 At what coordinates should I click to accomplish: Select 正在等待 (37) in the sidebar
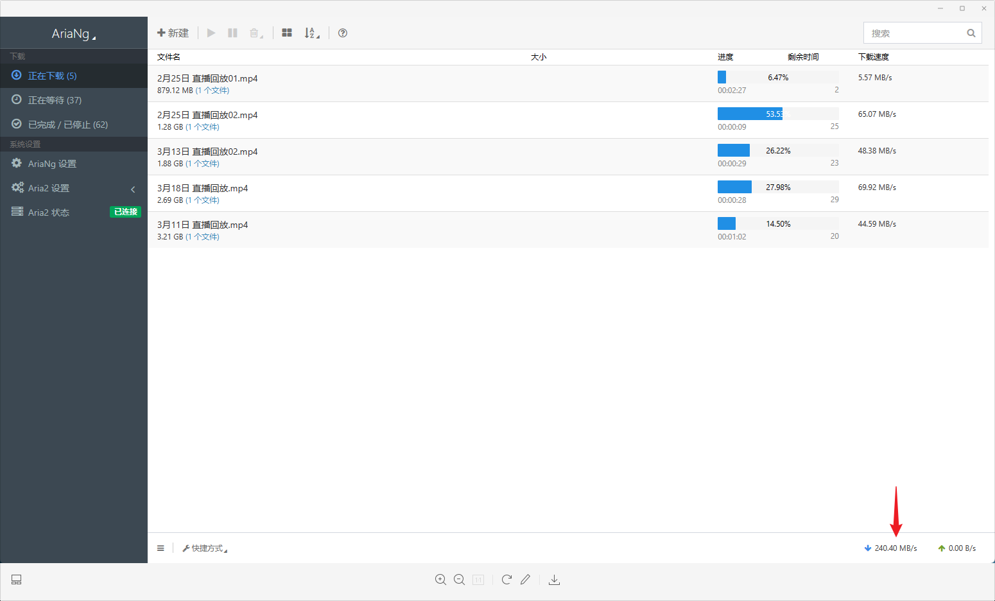click(x=55, y=100)
